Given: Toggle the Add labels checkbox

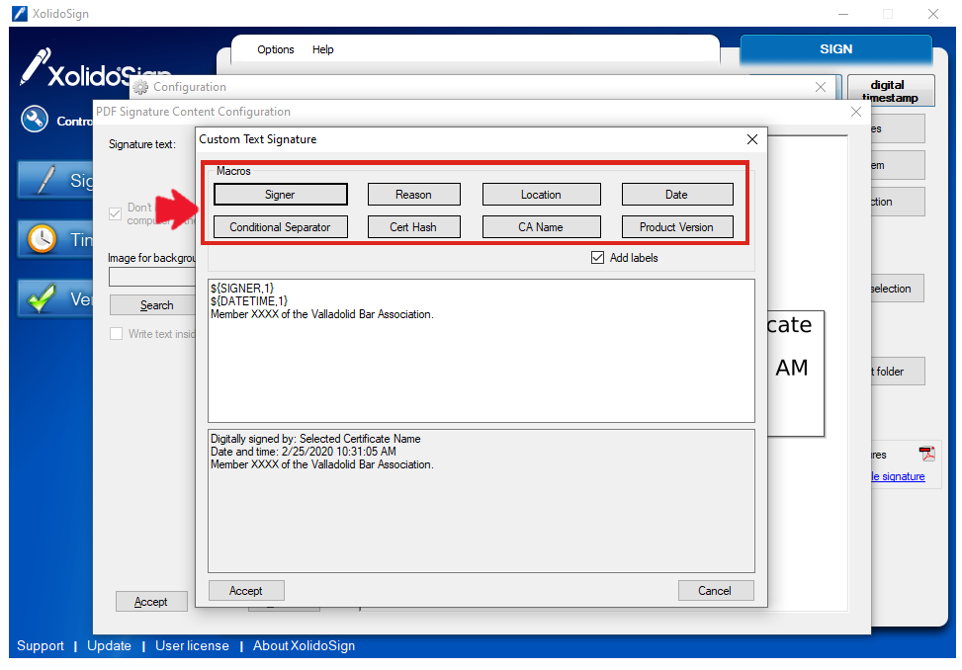Looking at the screenshot, I should point(597,258).
